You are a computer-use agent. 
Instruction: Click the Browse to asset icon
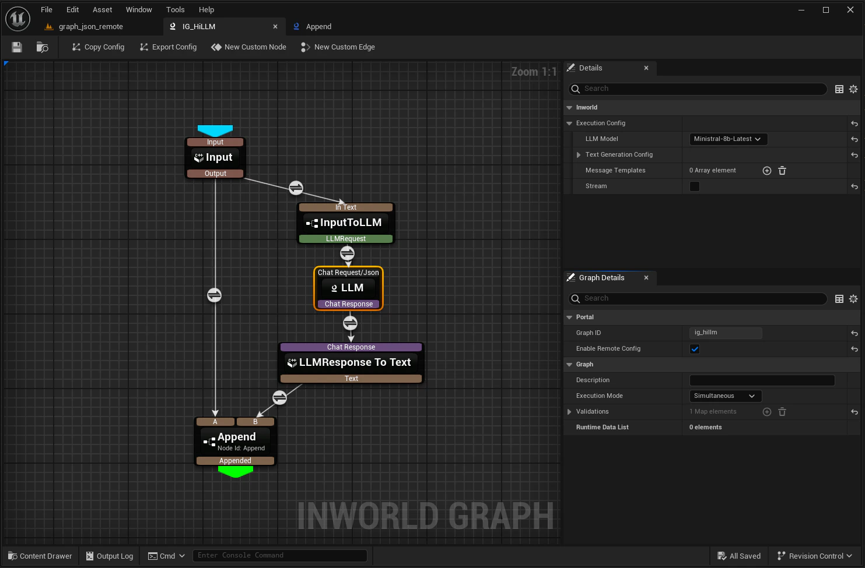click(42, 47)
